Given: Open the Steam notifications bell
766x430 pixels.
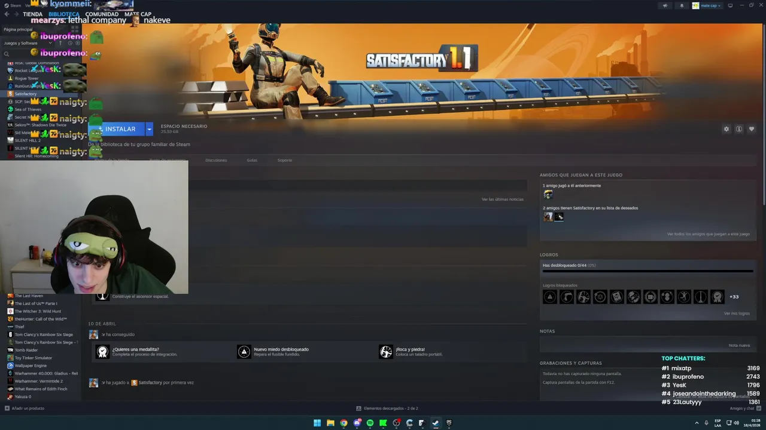Looking at the screenshot, I should tap(682, 5).
